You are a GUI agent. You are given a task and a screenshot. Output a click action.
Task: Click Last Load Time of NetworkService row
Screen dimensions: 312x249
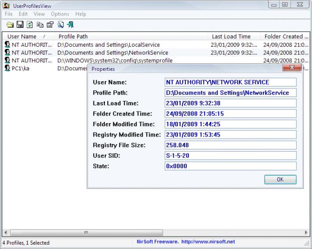[x=234, y=52]
